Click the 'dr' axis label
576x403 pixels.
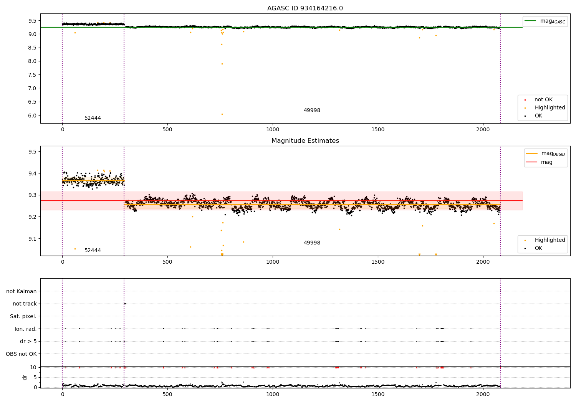tap(25, 377)
